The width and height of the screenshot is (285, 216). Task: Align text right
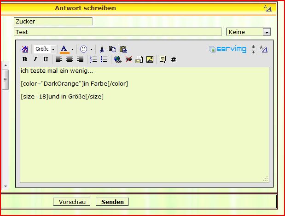80,59
